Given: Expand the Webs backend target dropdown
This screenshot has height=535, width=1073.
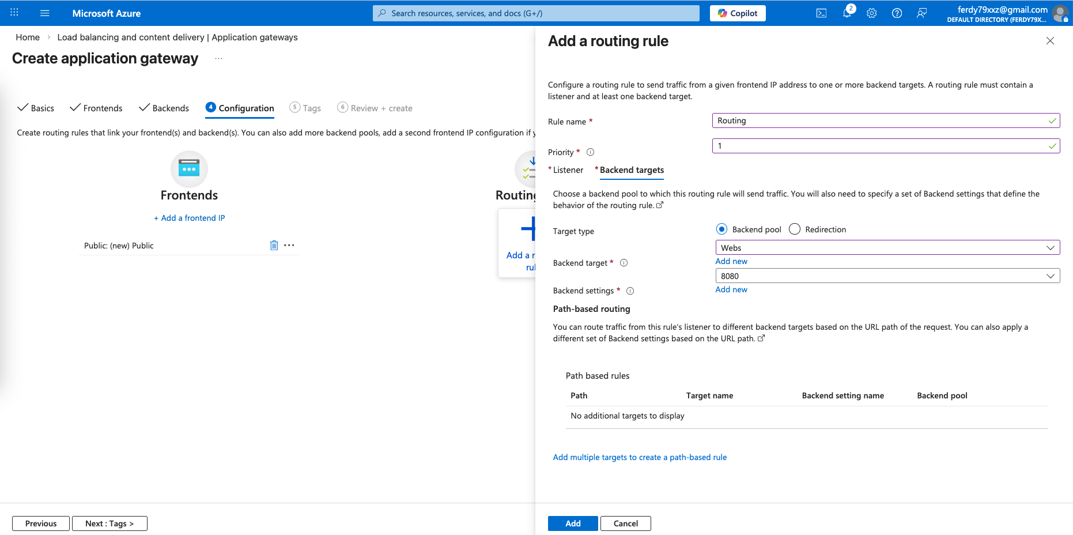Looking at the screenshot, I should pos(887,248).
